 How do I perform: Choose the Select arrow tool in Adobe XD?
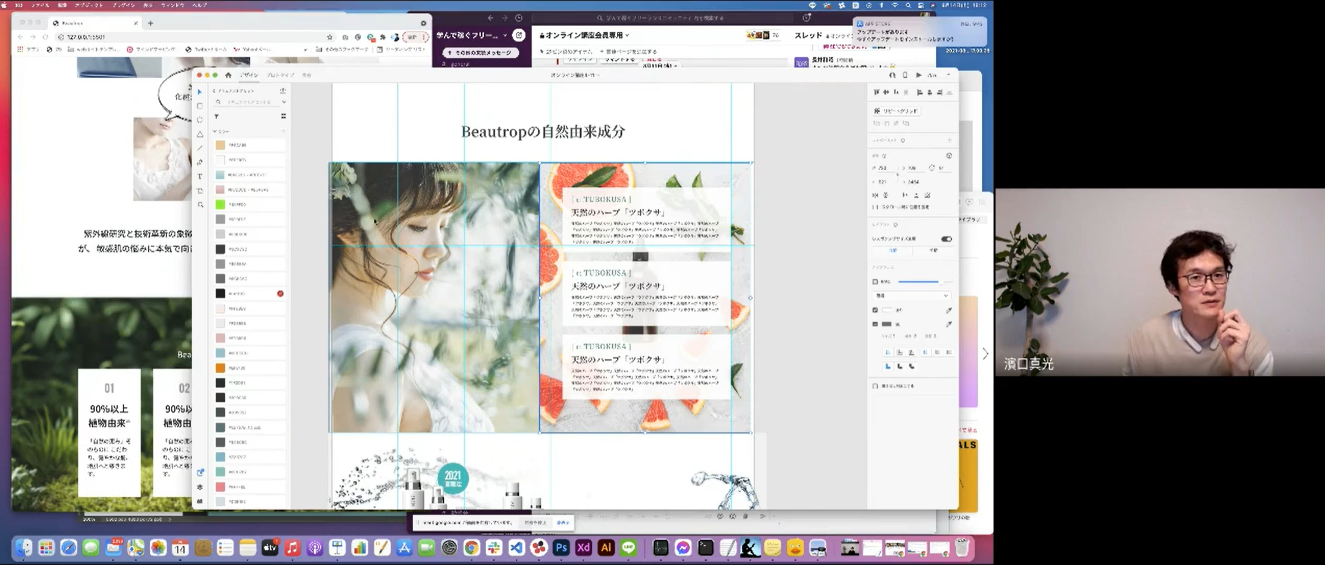coord(200,92)
